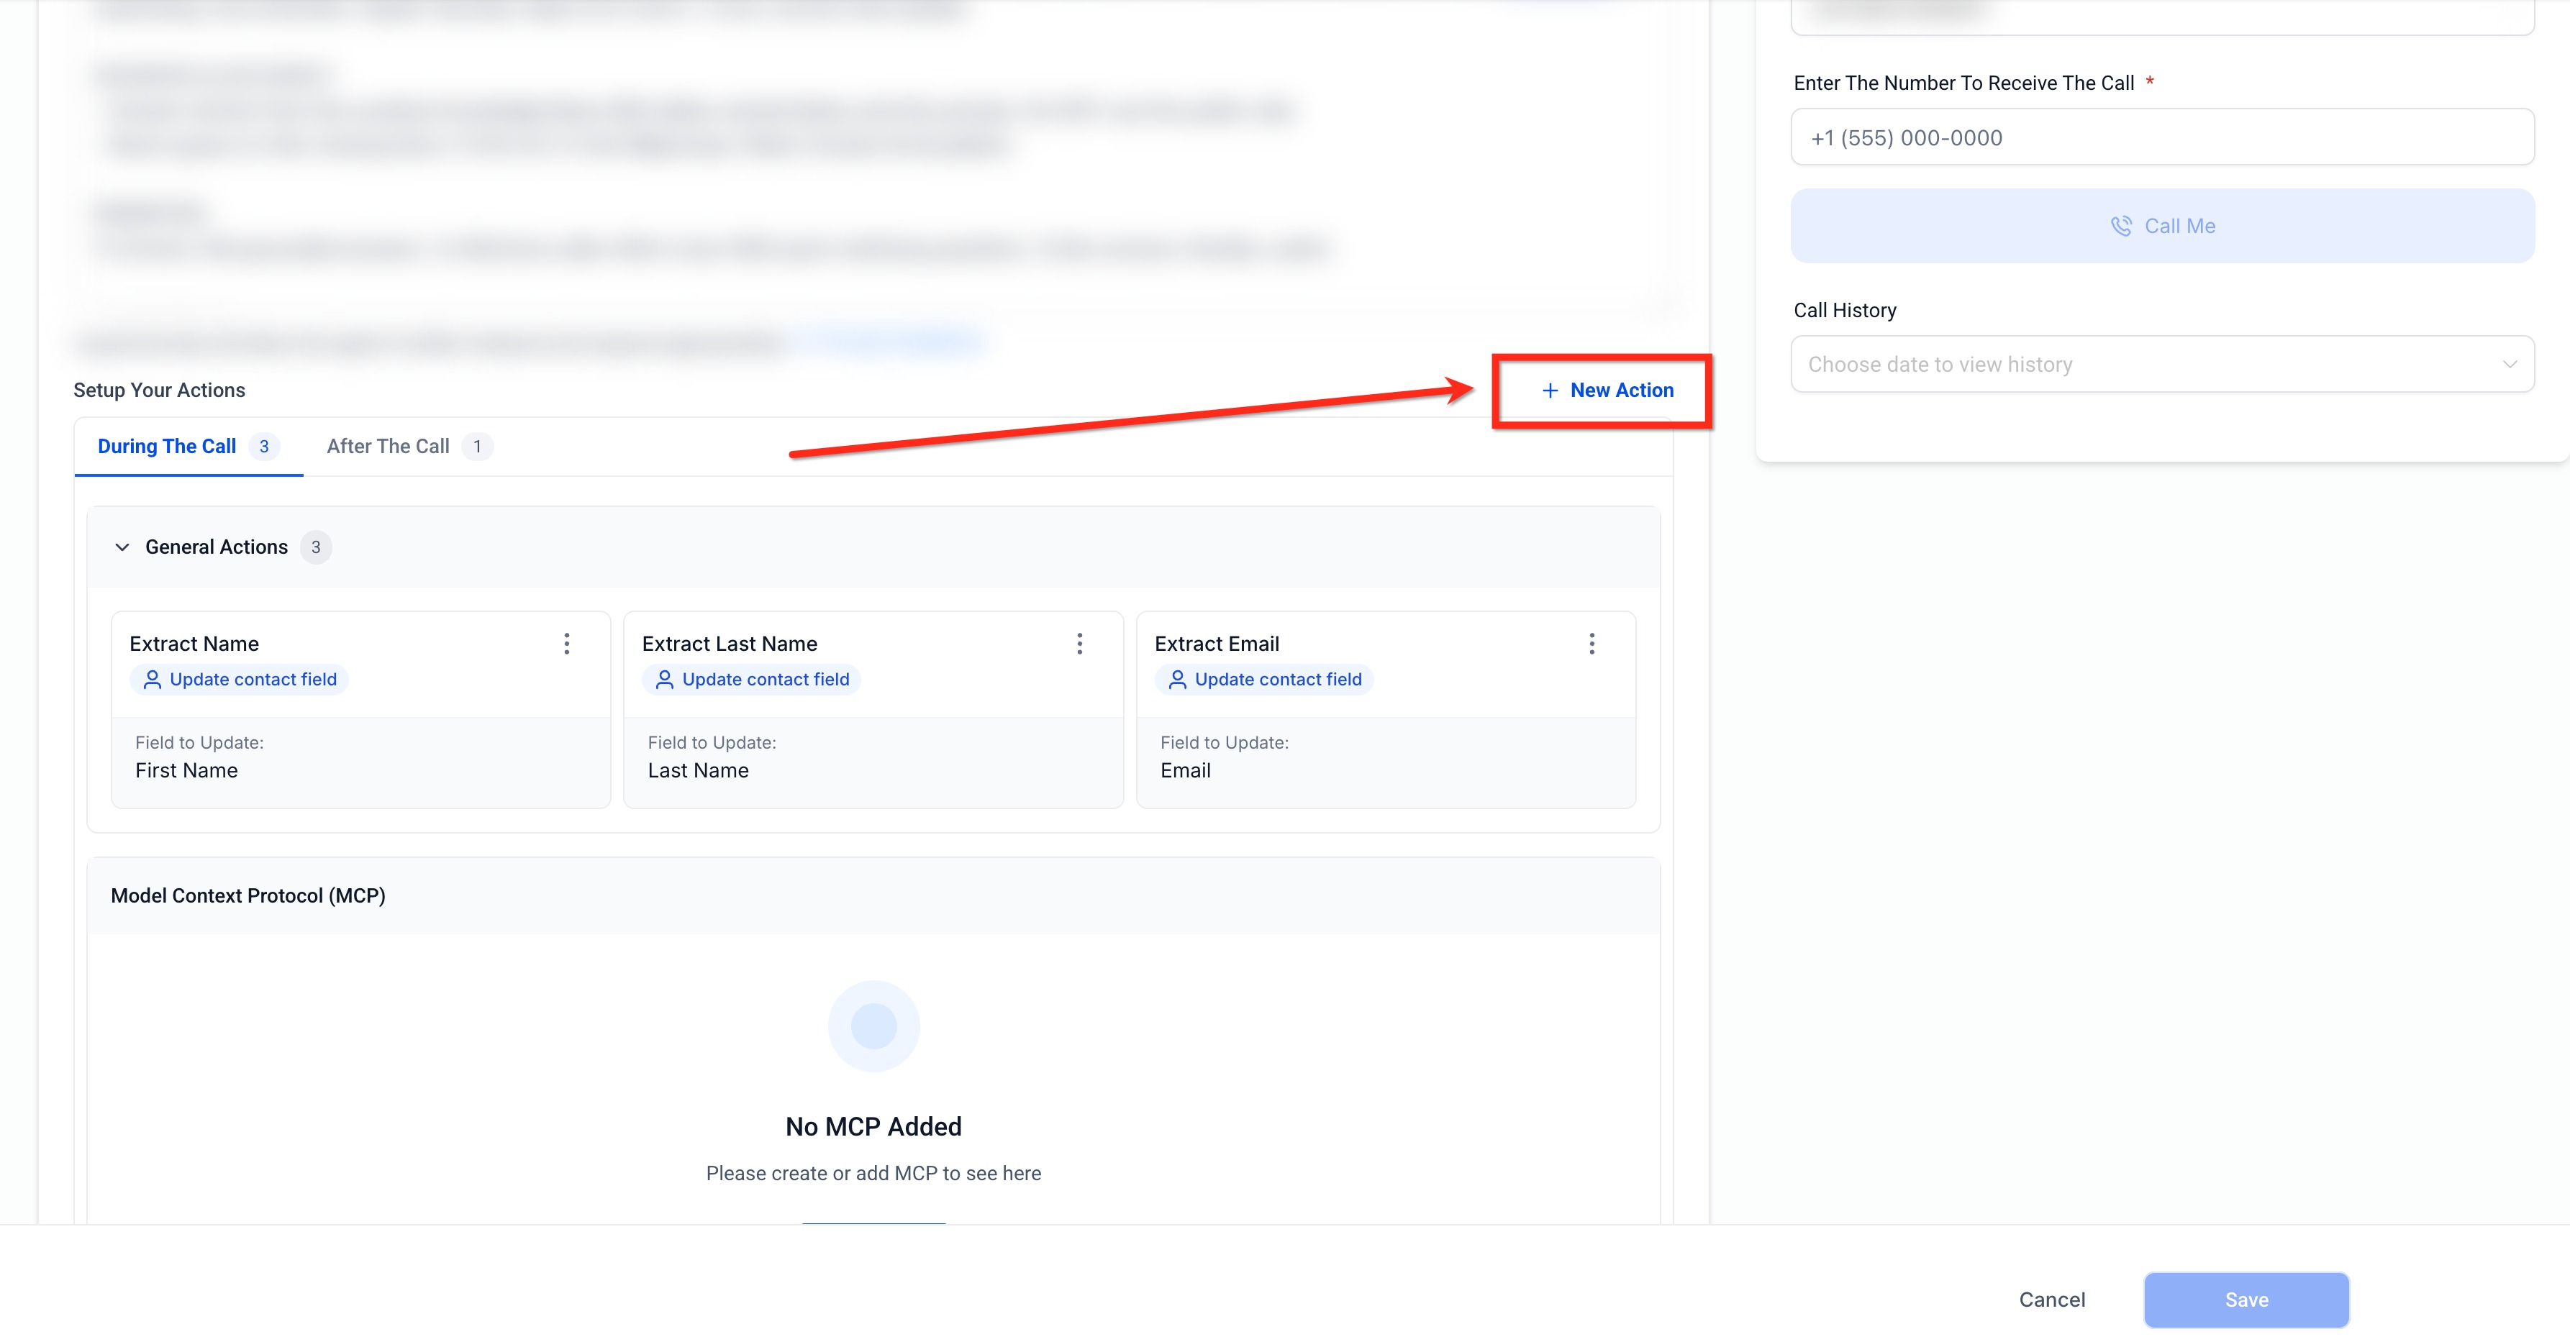The image size is (2570, 1342).
Task: Collapse the General Actions section
Action: (122, 547)
